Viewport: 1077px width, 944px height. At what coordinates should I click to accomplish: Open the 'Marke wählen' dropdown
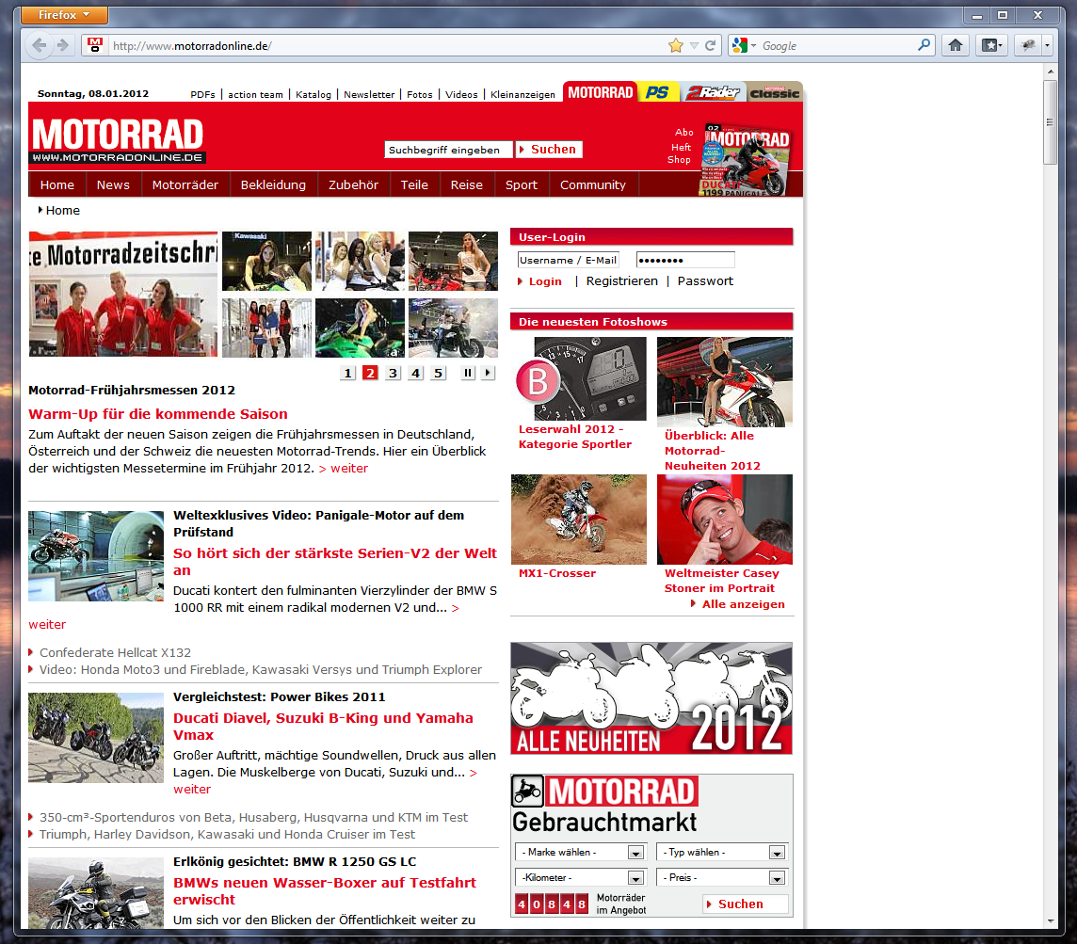[x=579, y=853]
